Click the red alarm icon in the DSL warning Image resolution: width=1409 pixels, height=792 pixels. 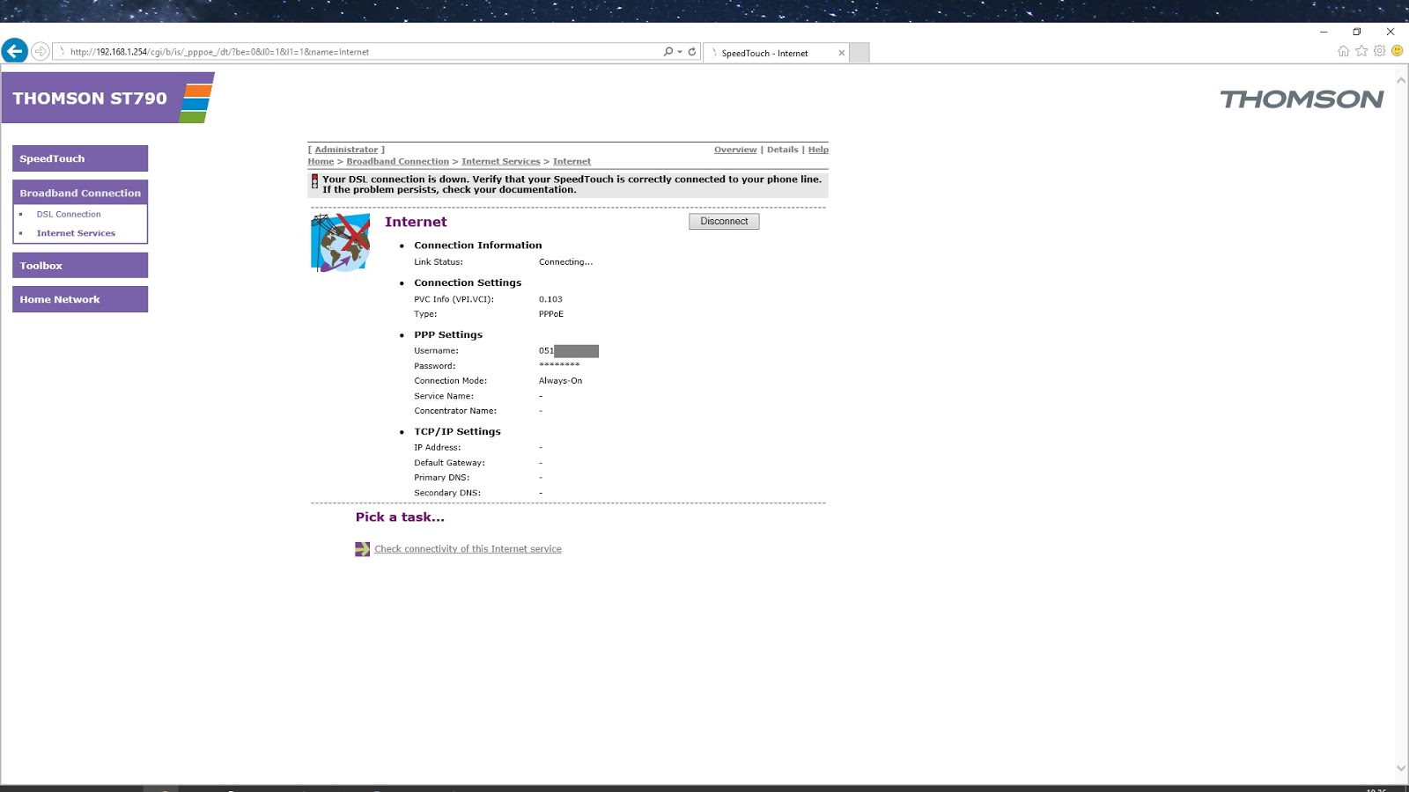(x=314, y=183)
